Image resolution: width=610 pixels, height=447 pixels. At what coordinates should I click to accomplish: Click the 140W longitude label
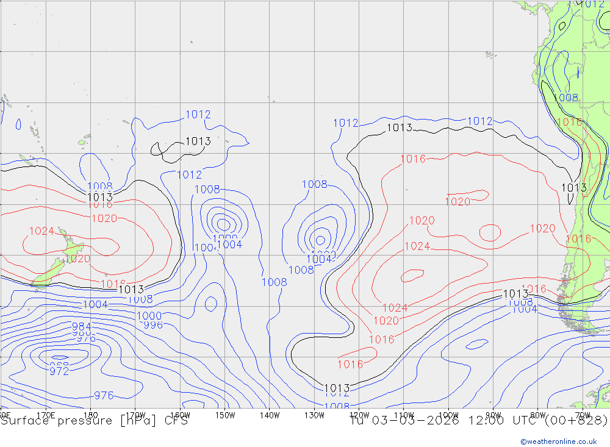(x=270, y=415)
